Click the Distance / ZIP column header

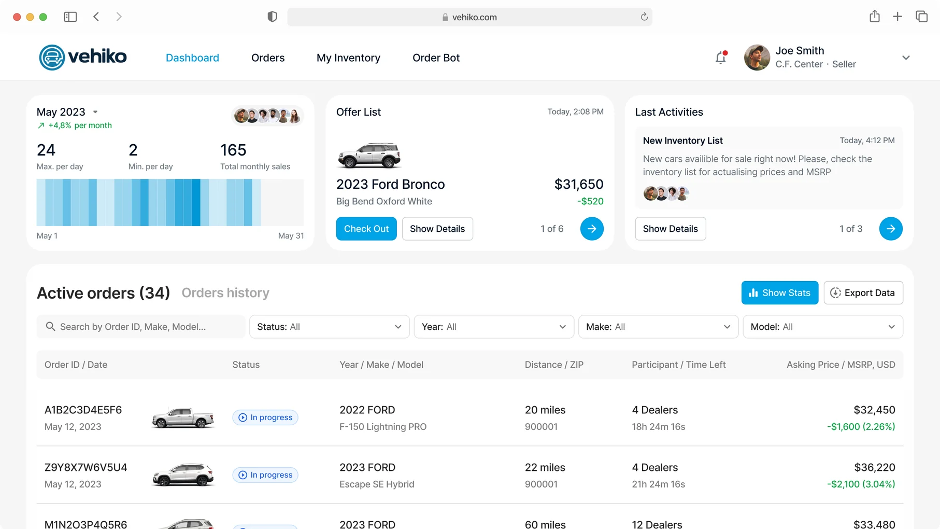point(554,365)
